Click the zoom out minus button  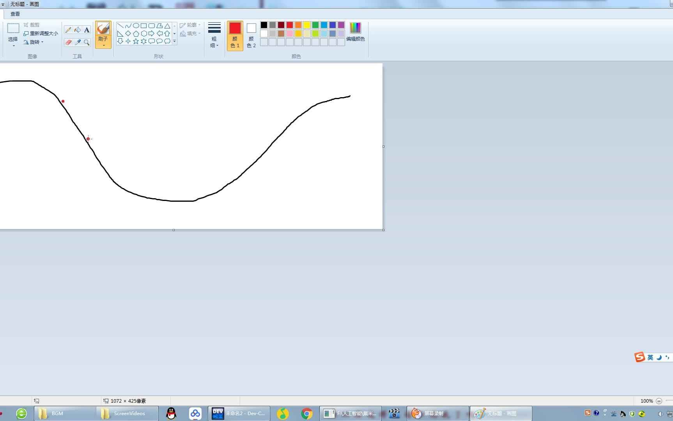(x=659, y=401)
